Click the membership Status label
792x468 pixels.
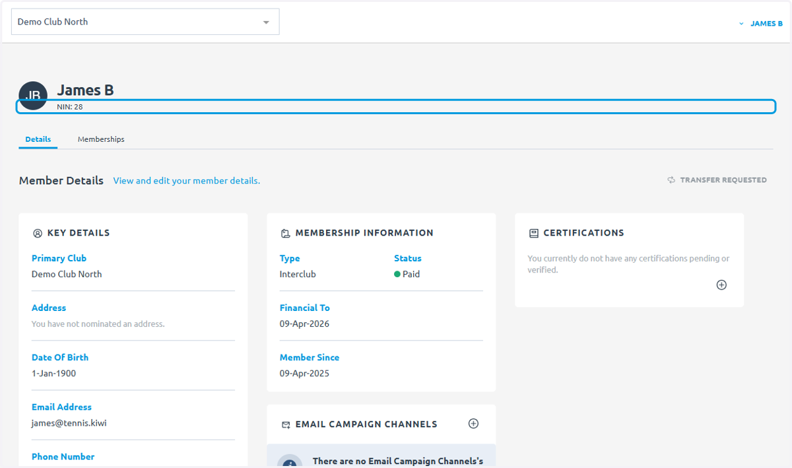[x=408, y=258]
